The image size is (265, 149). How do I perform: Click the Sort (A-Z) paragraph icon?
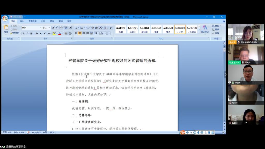tap(106, 28)
